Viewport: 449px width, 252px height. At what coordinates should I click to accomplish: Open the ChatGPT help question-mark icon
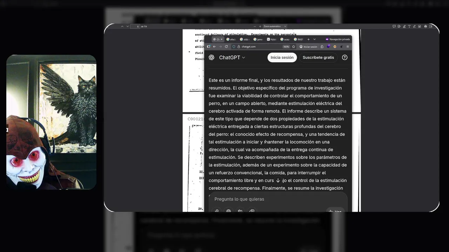pos(345,57)
